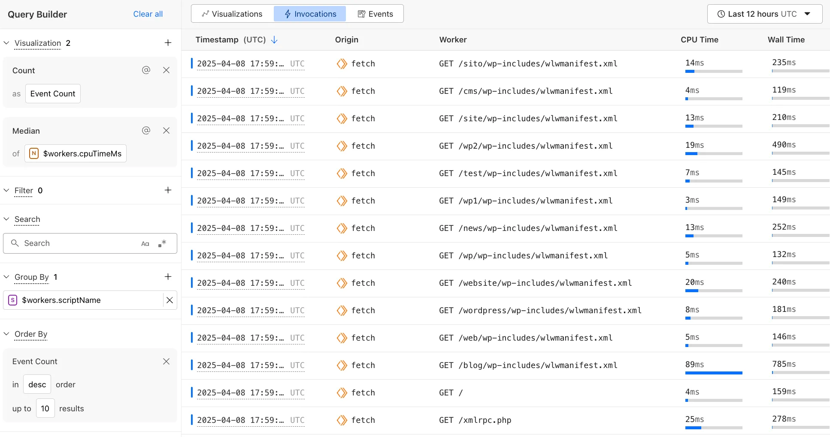Screen dimensions: 830x437
Task: Toggle case-sensitive search (Aa)
Action: click(145, 244)
